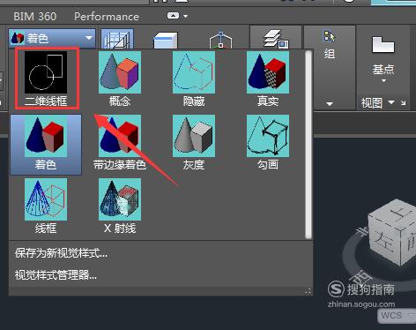
Task: Switch to the 线框 wireframe style
Action: 46,206
